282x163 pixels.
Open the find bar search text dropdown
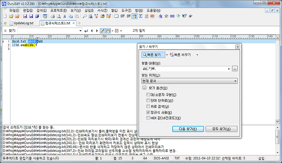click(x=80, y=31)
